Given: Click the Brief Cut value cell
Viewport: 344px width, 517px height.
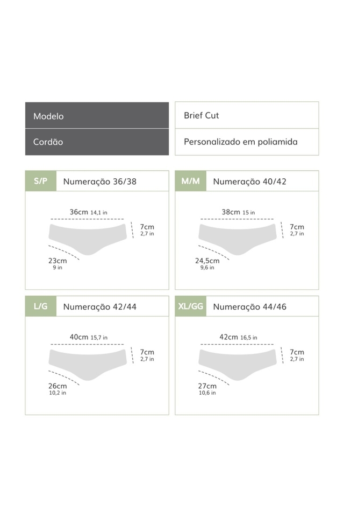Looking at the screenshot, I should (x=247, y=115).
